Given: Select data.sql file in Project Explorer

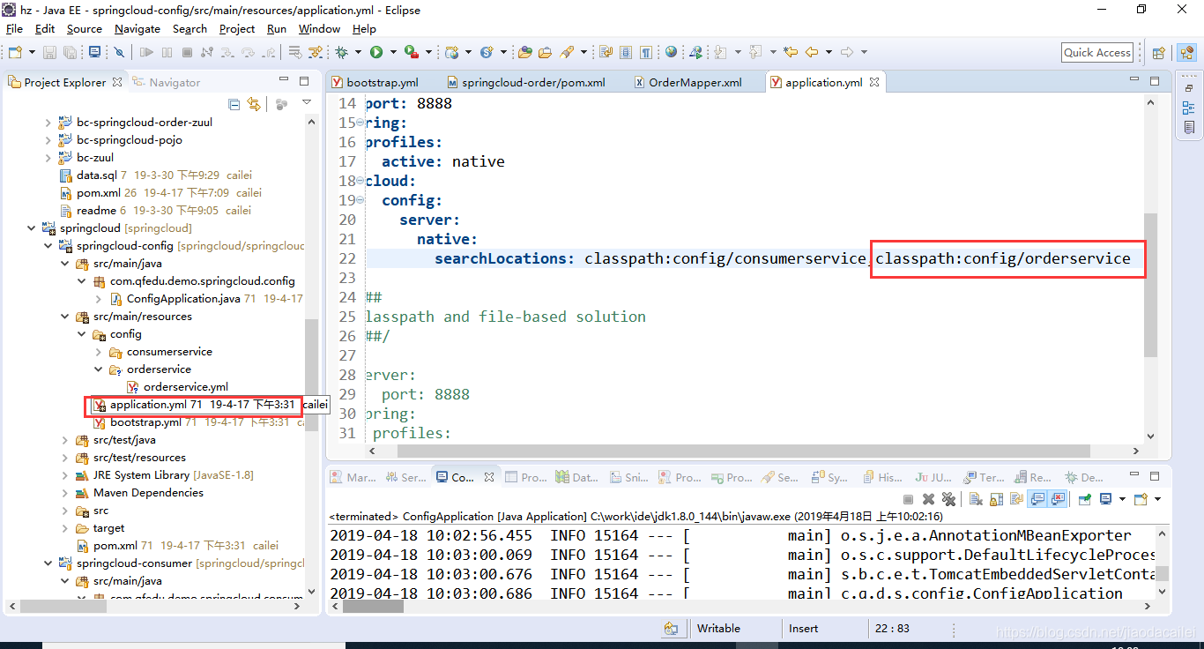Looking at the screenshot, I should [96, 175].
